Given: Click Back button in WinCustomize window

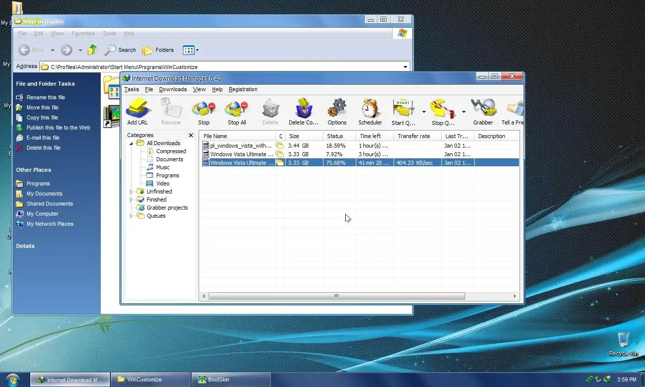Looking at the screenshot, I should coord(32,50).
